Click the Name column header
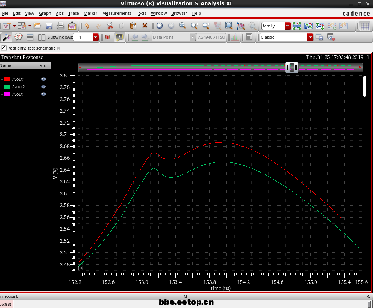373x308 pixels. [x=19, y=65]
